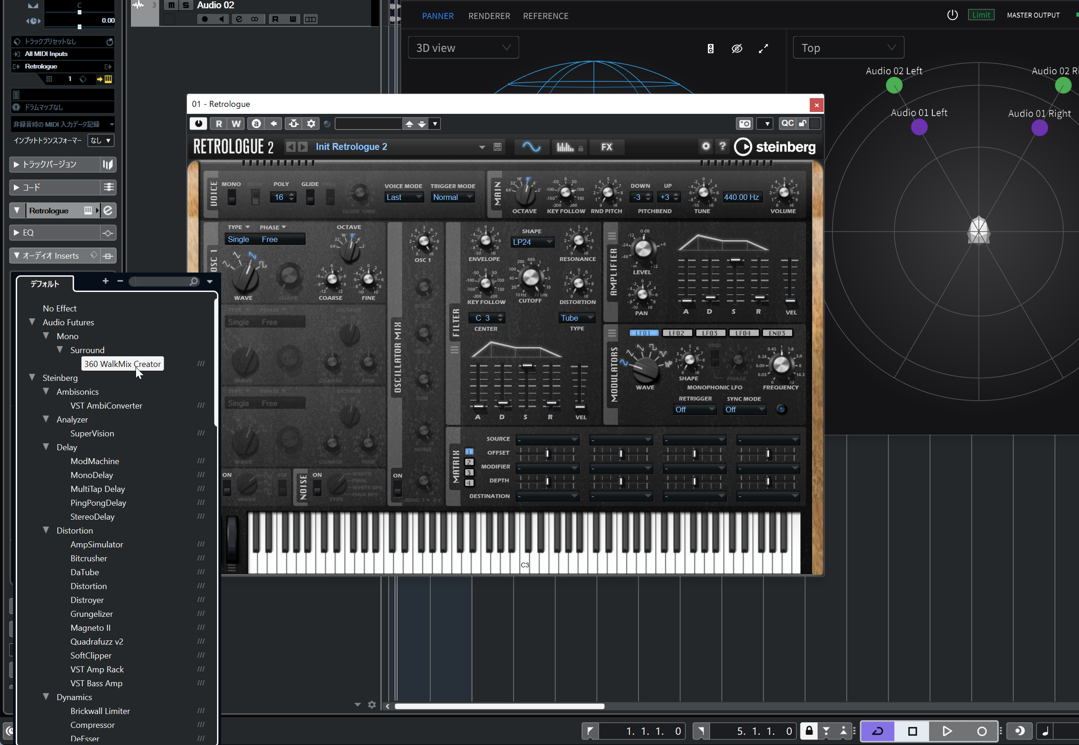Toggle the panner power button
Image resolution: width=1079 pixels, height=745 pixels.
[952, 15]
